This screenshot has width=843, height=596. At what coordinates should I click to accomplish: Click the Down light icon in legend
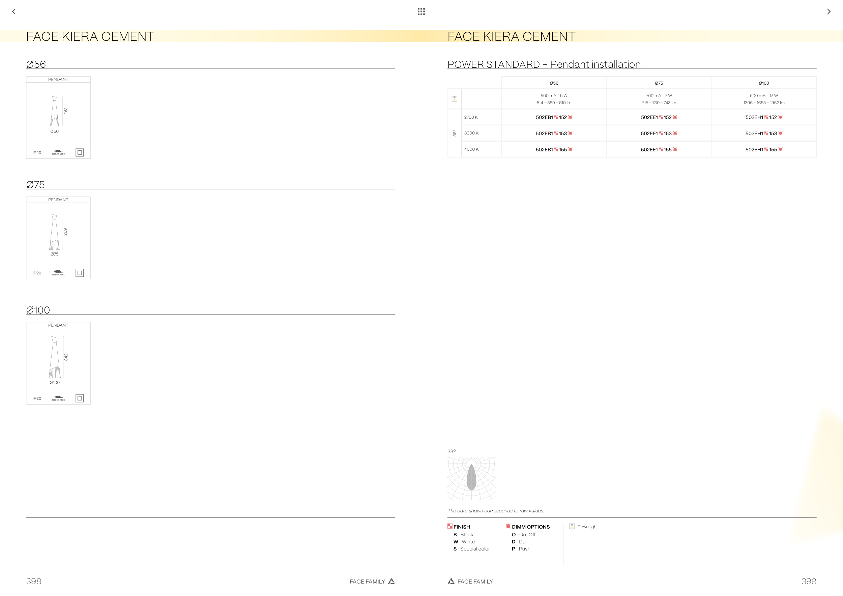click(x=572, y=526)
